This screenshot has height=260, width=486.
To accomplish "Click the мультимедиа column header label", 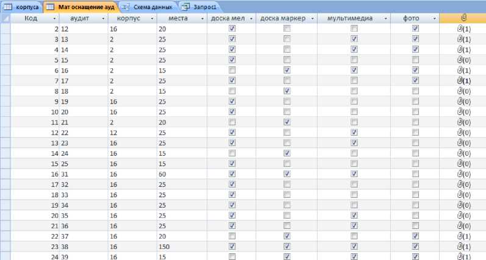I will click(x=350, y=18).
